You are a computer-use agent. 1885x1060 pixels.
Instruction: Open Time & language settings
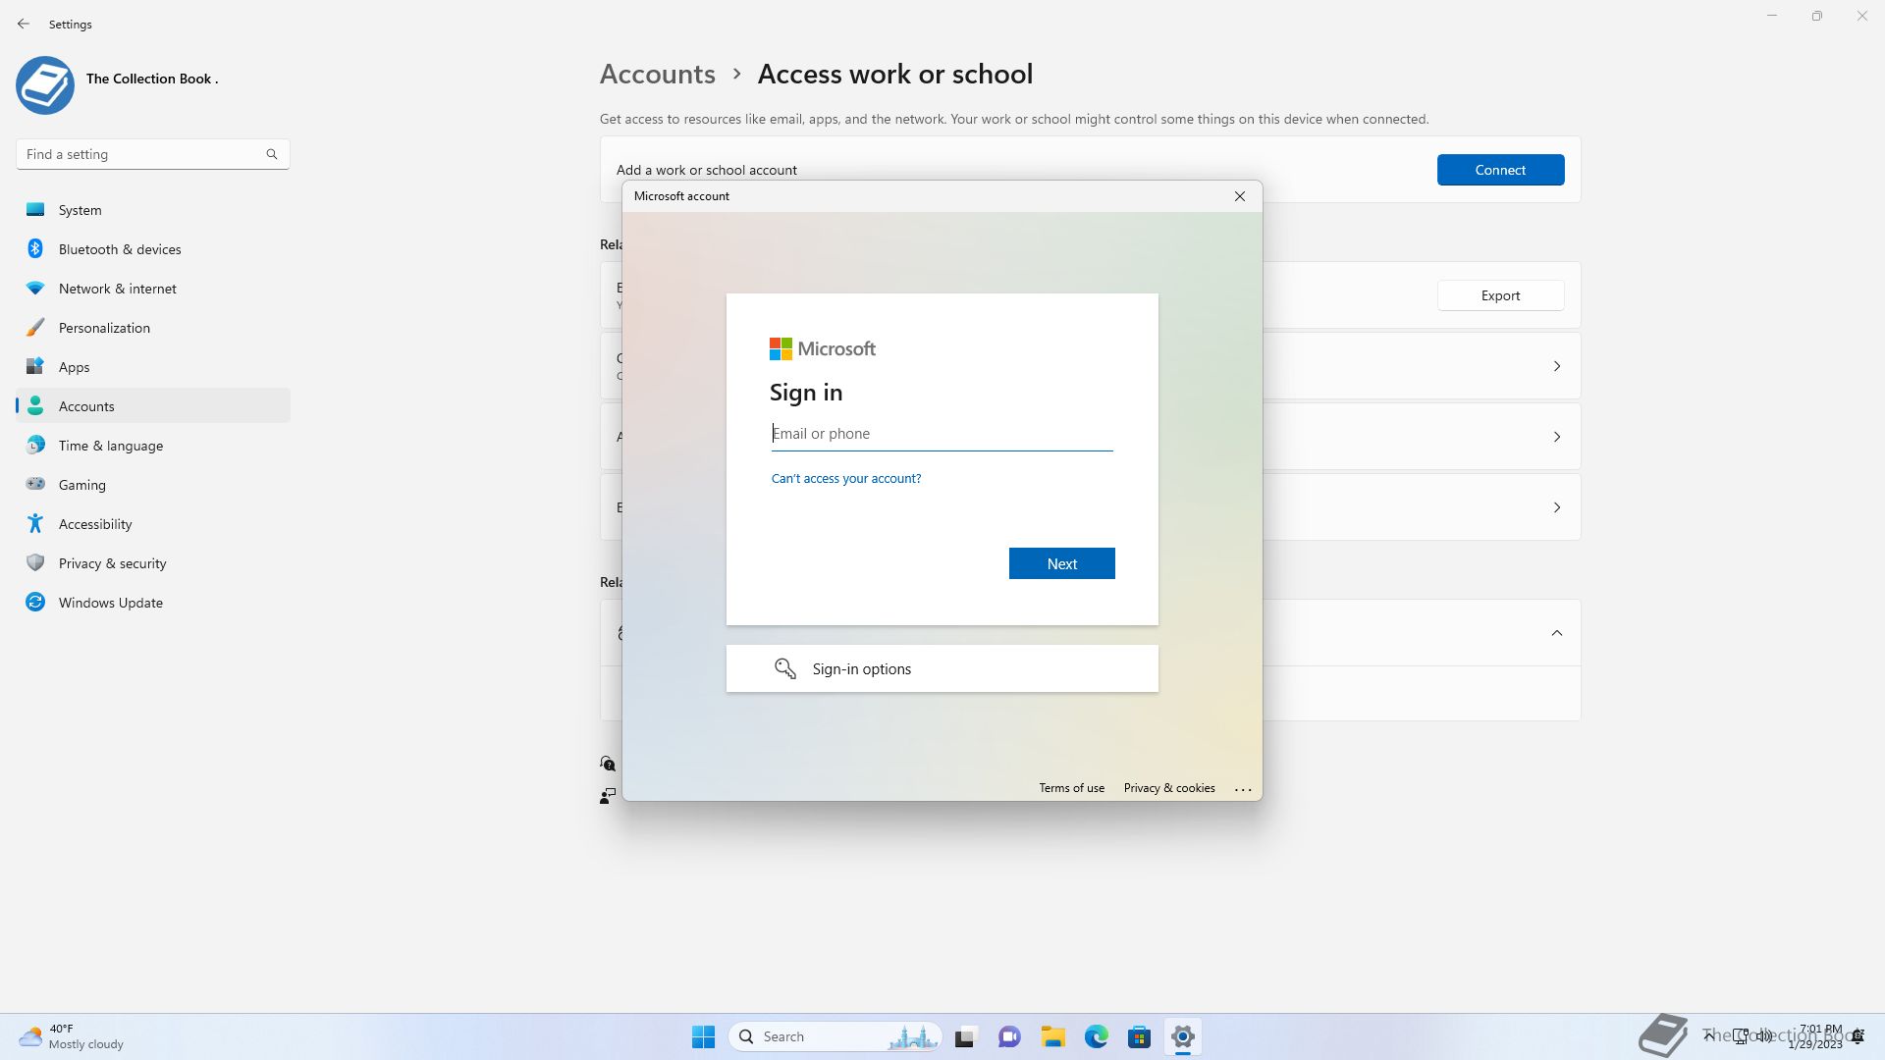[x=153, y=446]
